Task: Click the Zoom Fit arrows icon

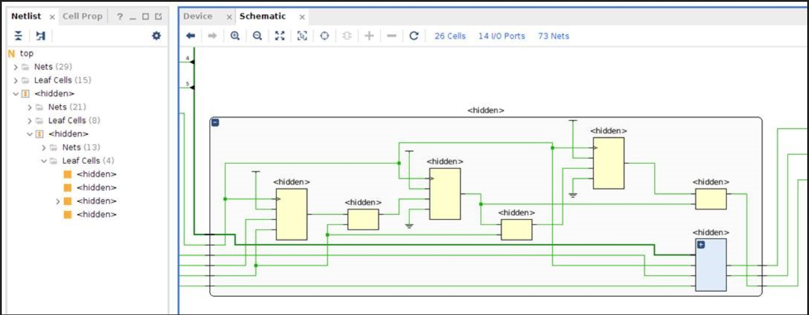Action: click(280, 36)
